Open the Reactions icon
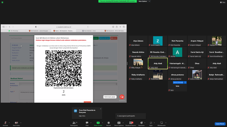The height and width of the screenshot is (127, 227). [142, 123]
